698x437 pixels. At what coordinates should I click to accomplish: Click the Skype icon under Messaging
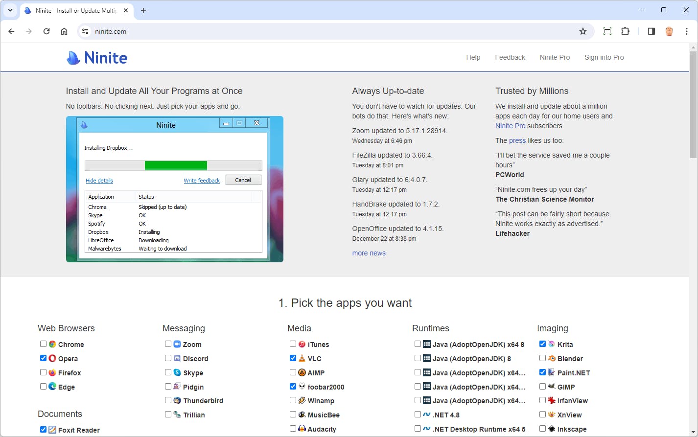(x=177, y=372)
